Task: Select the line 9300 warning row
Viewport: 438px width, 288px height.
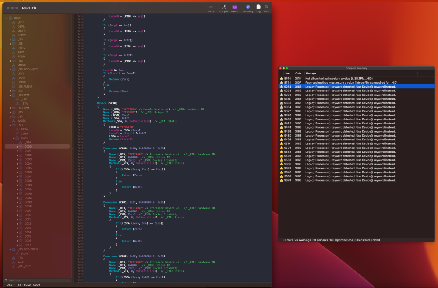Action: pyautogui.click(x=357, y=95)
